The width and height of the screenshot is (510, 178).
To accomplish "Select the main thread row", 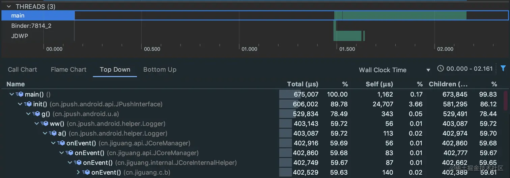I will (255, 15).
